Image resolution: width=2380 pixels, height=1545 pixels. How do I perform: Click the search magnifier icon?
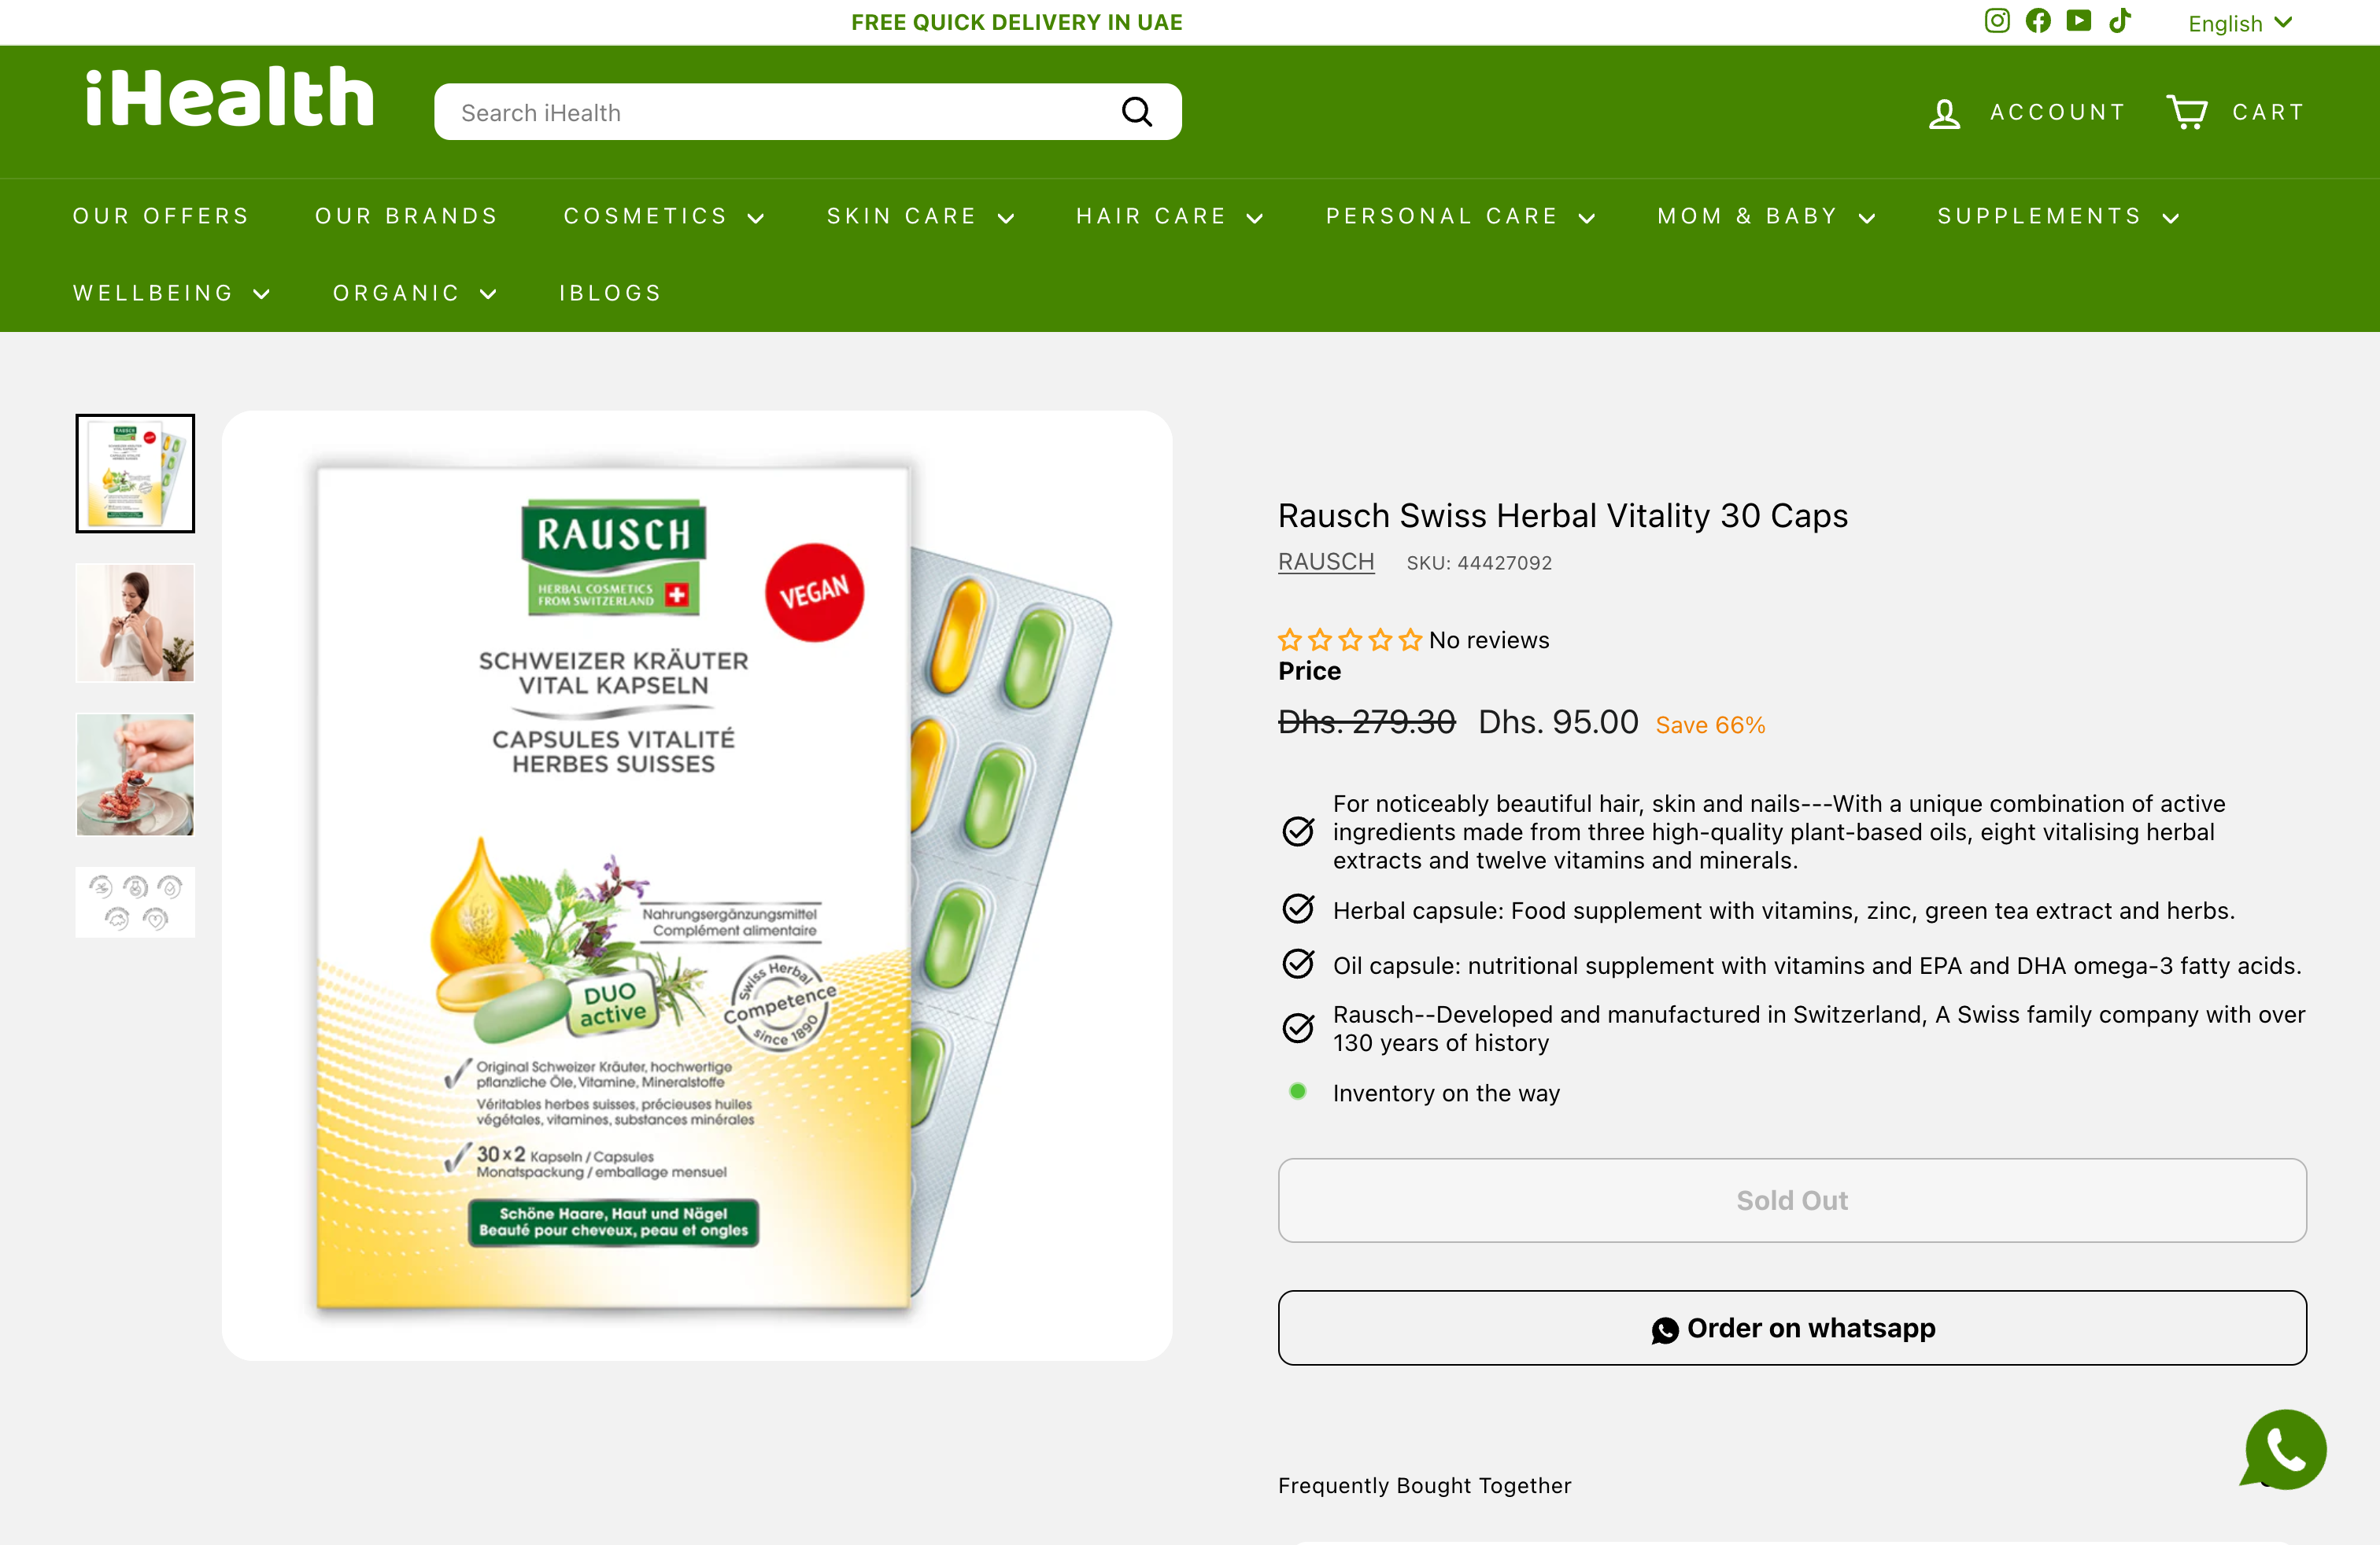coord(1136,112)
